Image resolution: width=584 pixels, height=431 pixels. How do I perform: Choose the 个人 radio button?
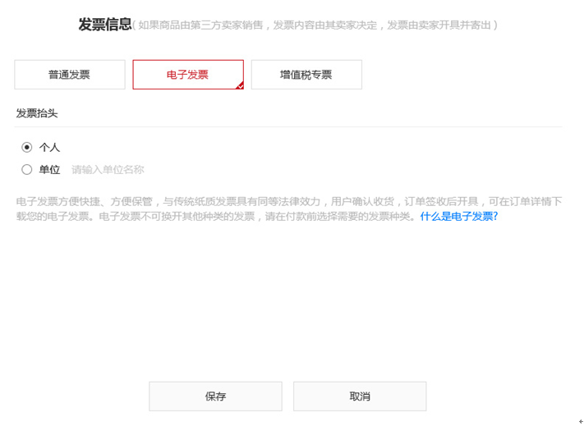coord(27,148)
